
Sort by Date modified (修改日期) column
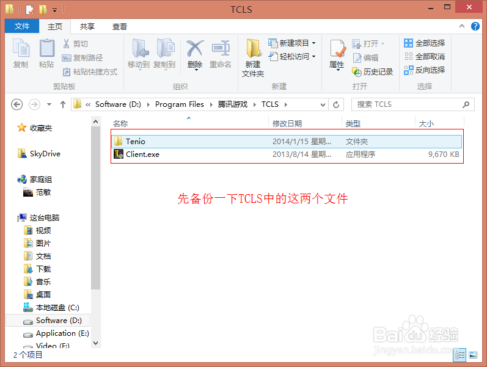(306, 123)
